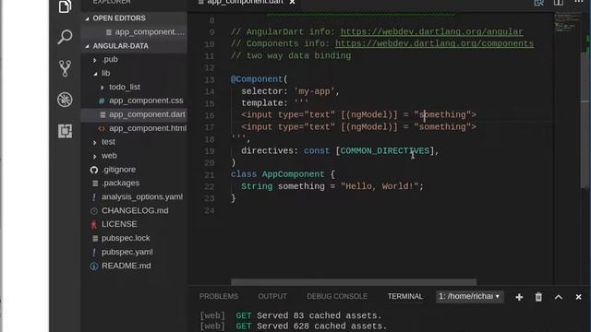Click the clock icon beside CHANGELOG.md
Screen dimensions: 591x332
pyautogui.click(x=94, y=211)
